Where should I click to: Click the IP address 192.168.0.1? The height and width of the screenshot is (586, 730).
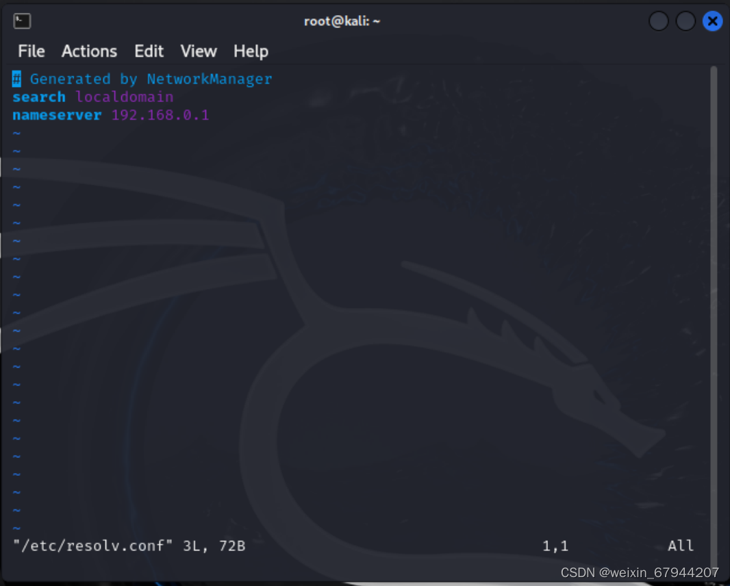tap(160, 115)
